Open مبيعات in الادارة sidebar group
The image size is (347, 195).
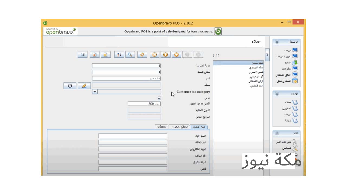click(291, 115)
